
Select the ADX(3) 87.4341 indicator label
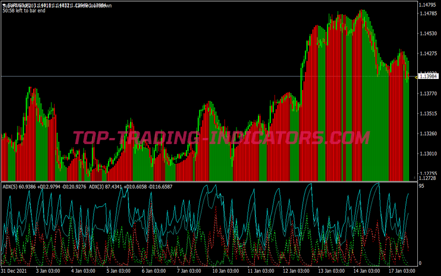(x=105, y=187)
